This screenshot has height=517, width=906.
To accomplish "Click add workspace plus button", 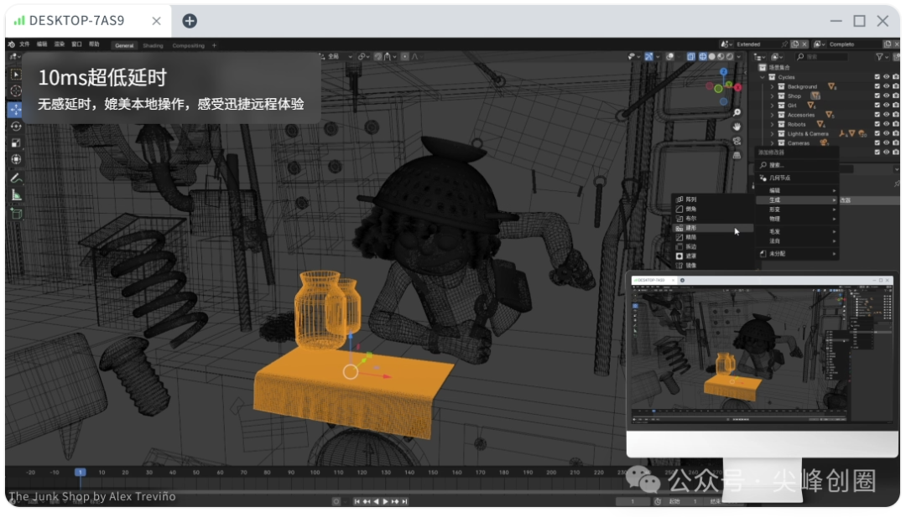I will pos(215,45).
